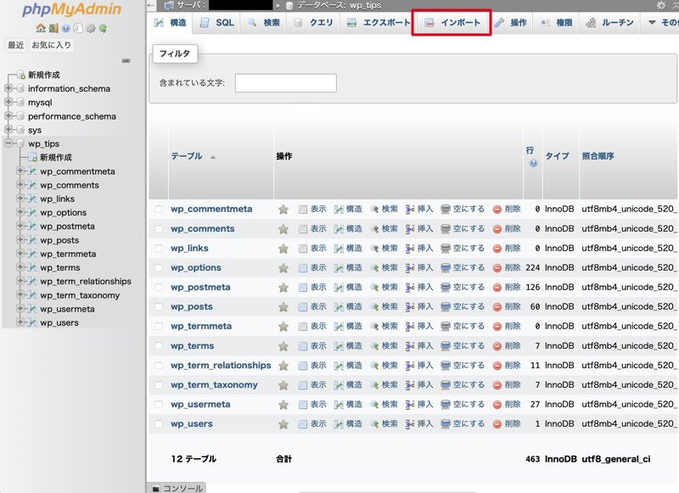Tick the checkbox for wp_users row
The width and height of the screenshot is (679, 493).
click(x=159, y=423)
